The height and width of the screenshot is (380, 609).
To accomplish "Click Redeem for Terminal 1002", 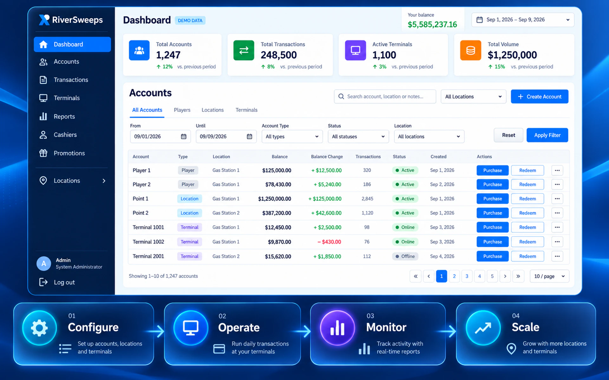I will click(527, 242).
